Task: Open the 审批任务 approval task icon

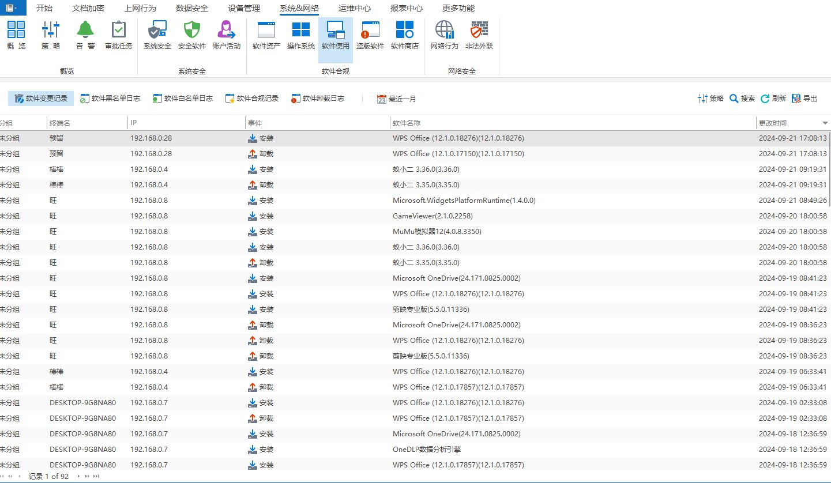Action: pos(119,35)
